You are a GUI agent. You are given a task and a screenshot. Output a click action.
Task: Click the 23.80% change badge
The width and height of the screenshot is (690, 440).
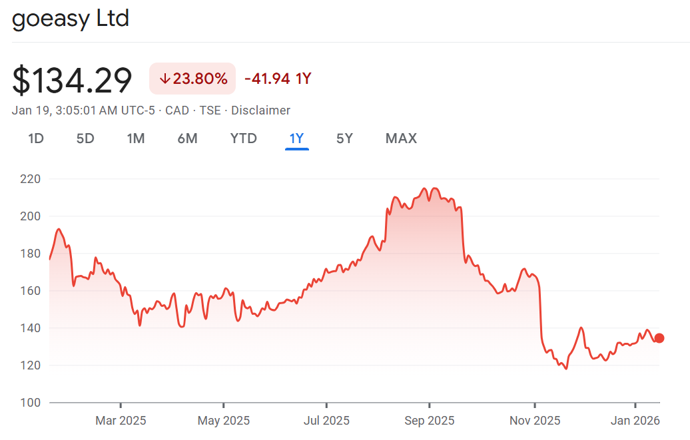tap(192, 79)
